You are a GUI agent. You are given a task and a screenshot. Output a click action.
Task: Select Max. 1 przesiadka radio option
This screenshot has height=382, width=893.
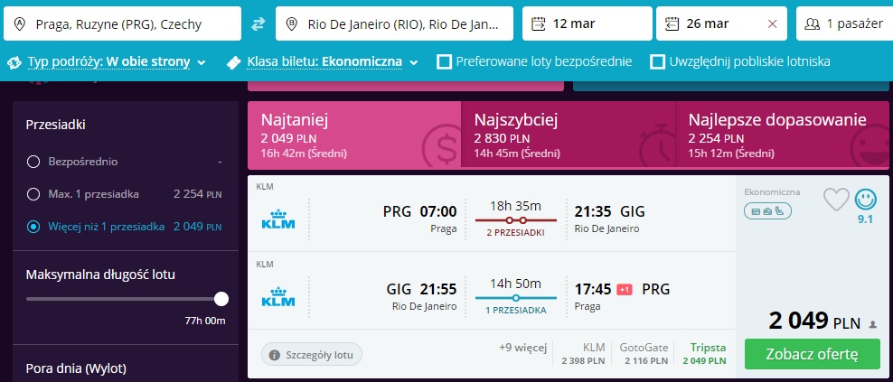[x=33, y=195]
